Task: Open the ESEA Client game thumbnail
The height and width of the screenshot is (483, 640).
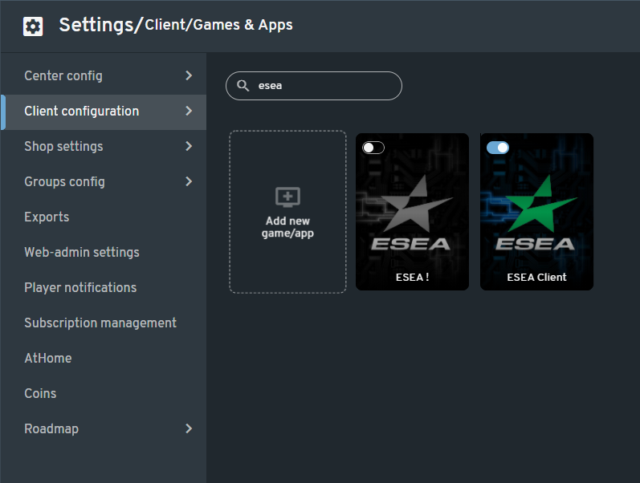Action: point(536,212)
